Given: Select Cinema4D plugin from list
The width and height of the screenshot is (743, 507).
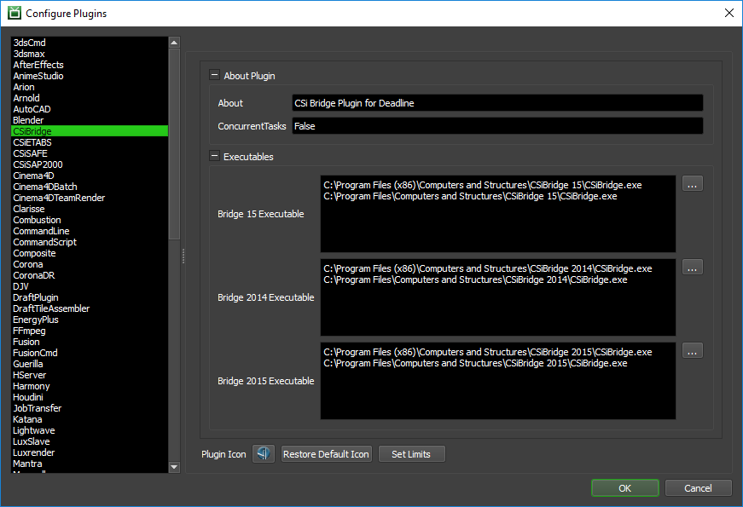Looking at the screenshot, I should [33, 176].
